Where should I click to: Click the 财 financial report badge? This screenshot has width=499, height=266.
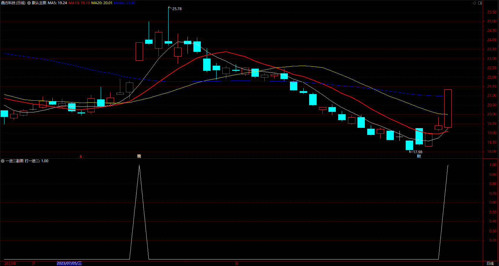pos(419,156)
